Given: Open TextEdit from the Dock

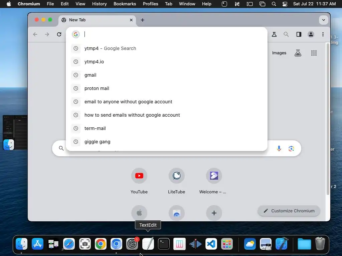Looking at the screenshot, I should [148, 244].
